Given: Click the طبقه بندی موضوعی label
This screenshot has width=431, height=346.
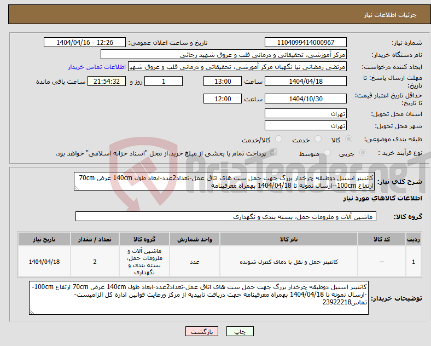Looking at the screenshot, I should (x=393, y=139).
